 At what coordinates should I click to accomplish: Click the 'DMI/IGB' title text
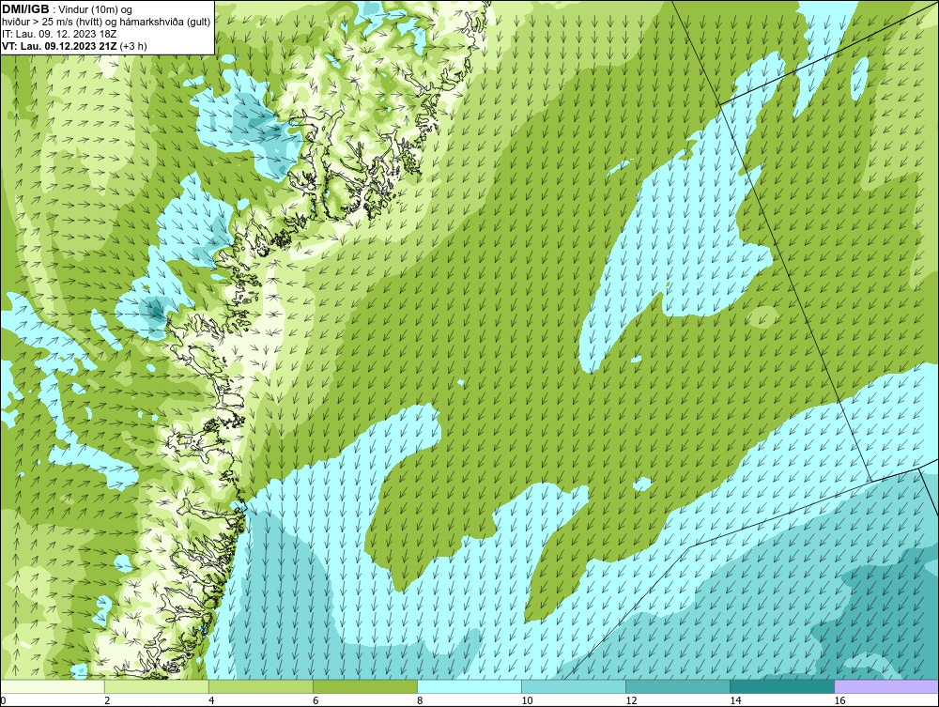pyautogui.click(x=25, y=9)
